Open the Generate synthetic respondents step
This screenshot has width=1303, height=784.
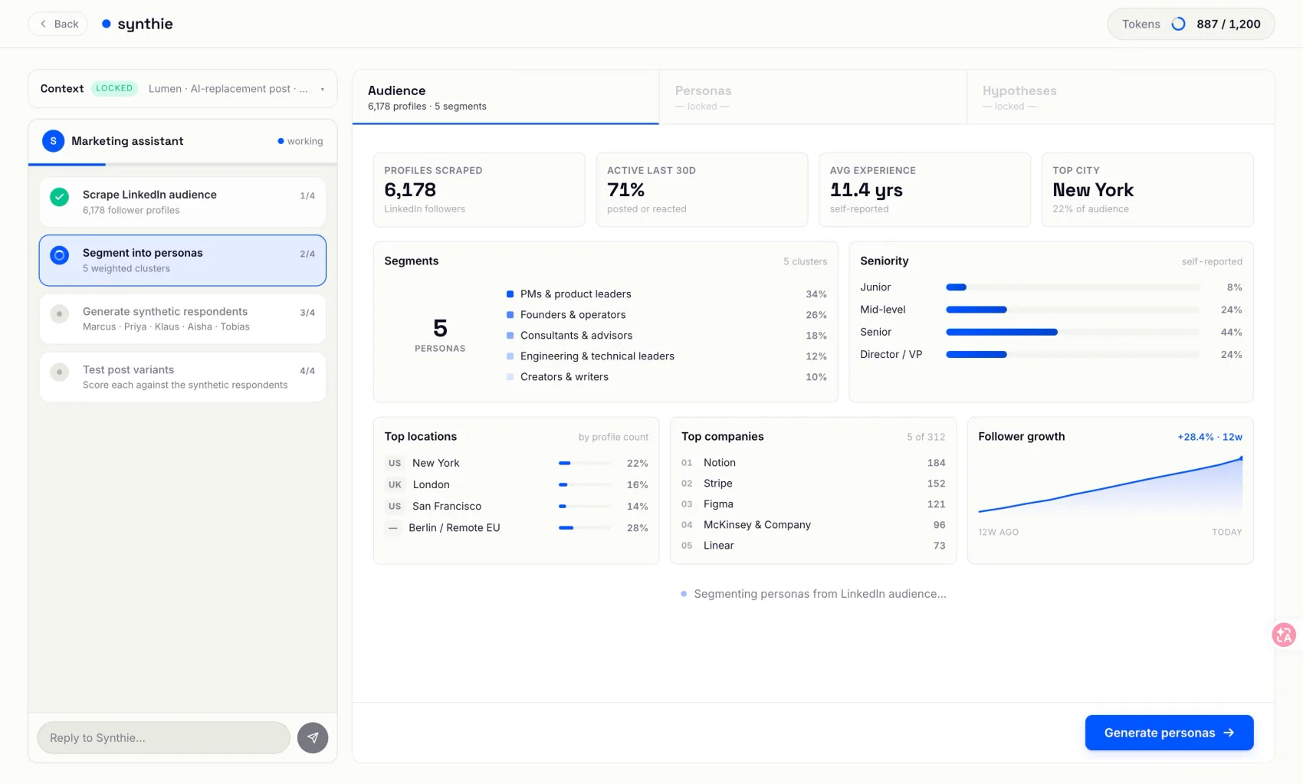tap(182, 319)
